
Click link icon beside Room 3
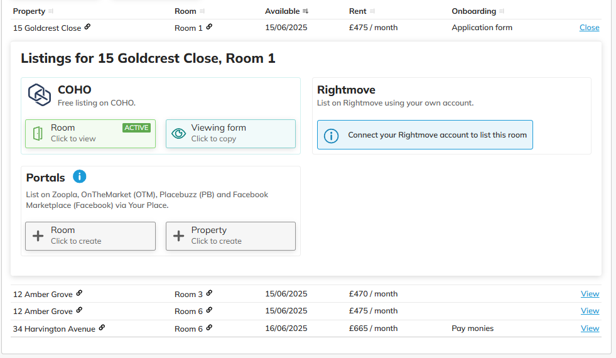[x=209, y=293]
